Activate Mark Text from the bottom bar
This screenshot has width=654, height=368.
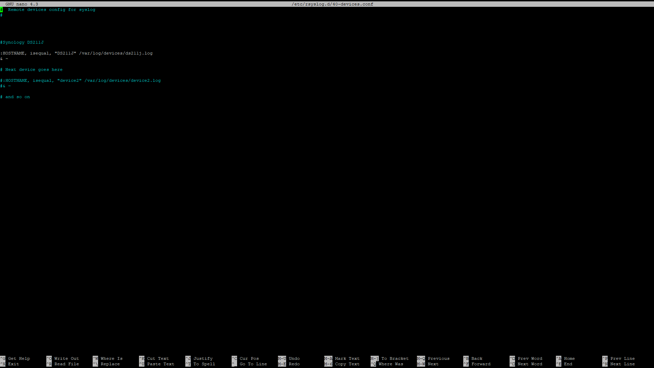pos(347,358)
